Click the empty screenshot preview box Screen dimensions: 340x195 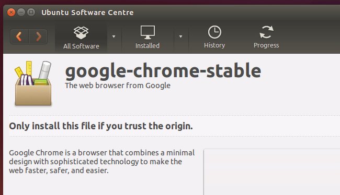point(271,172)
